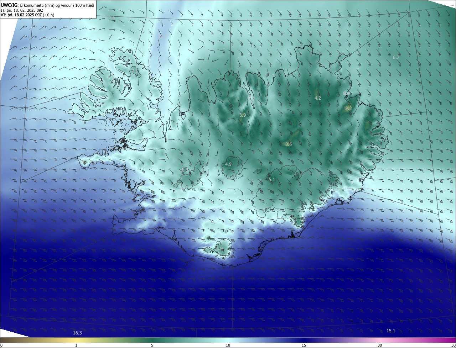Click the "VT: þri. 18.02.2025 09Z (+0 h)" line

27,15
